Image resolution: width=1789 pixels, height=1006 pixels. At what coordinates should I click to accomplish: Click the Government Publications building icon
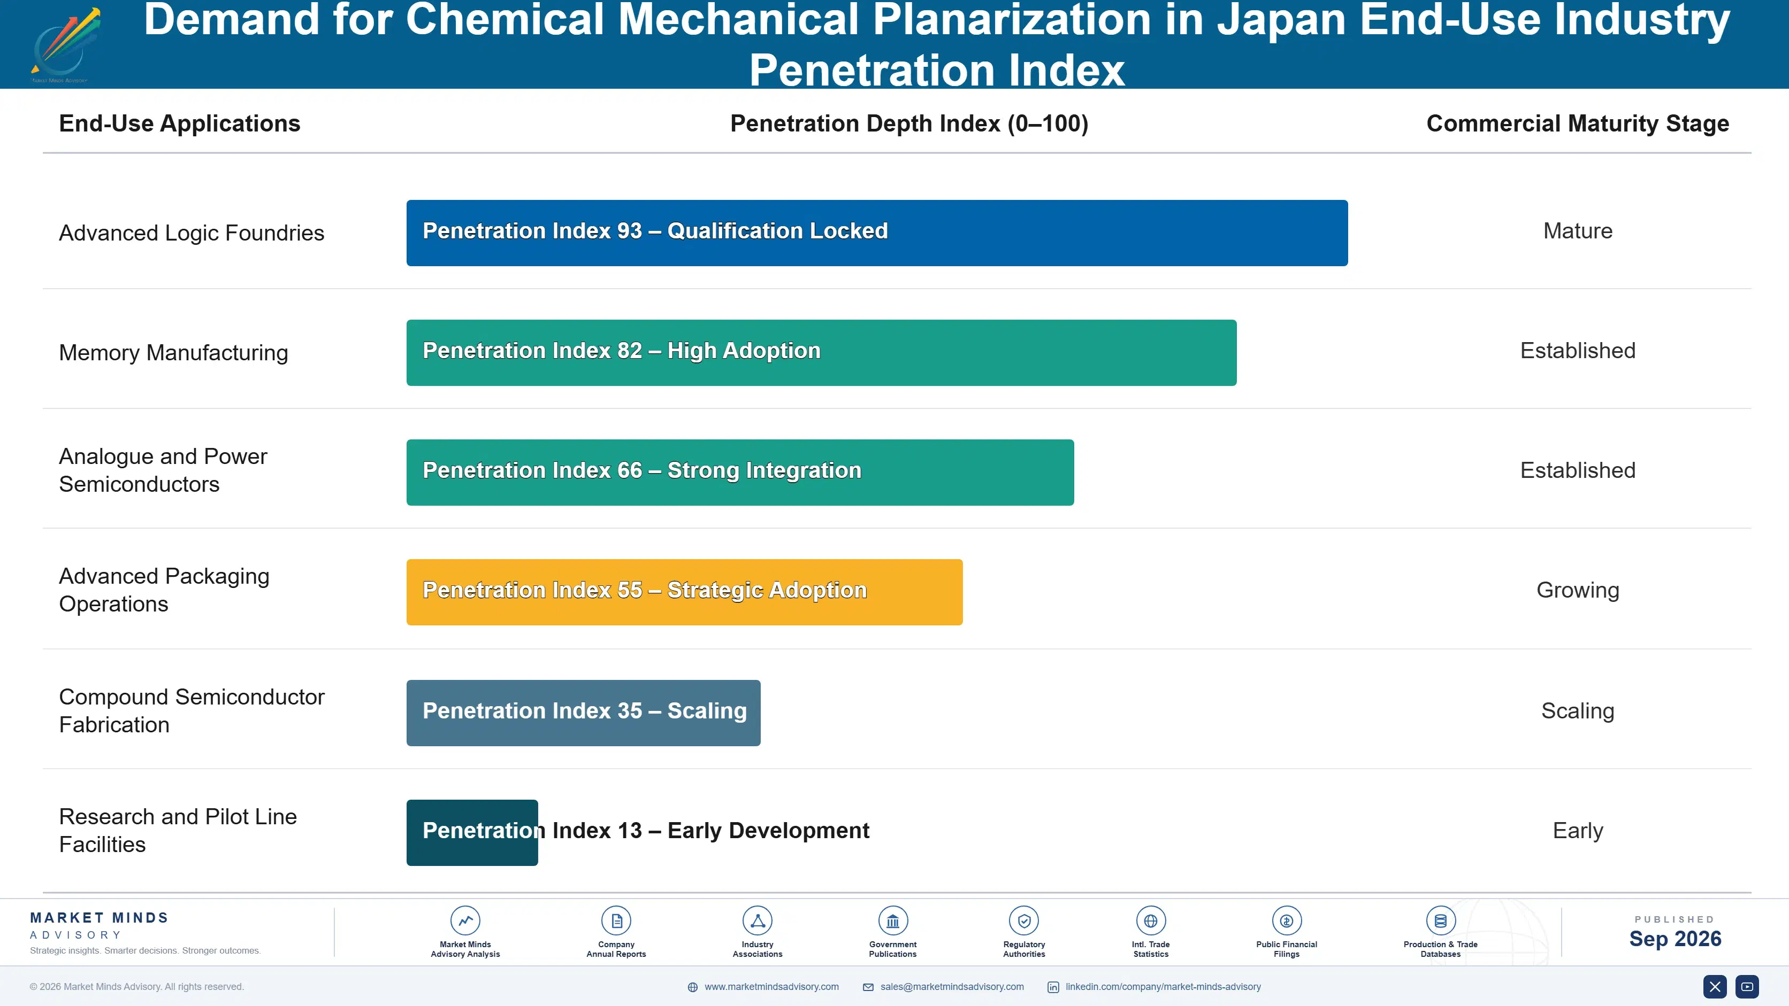pyautogui.click(x=892, y=920)
